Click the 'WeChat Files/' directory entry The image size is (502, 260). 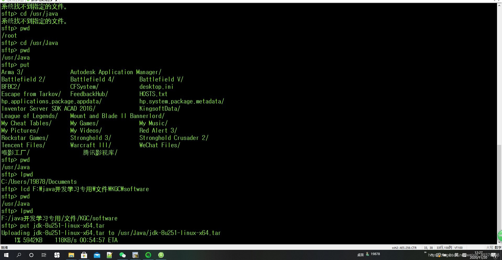click(x=160, y=145)
